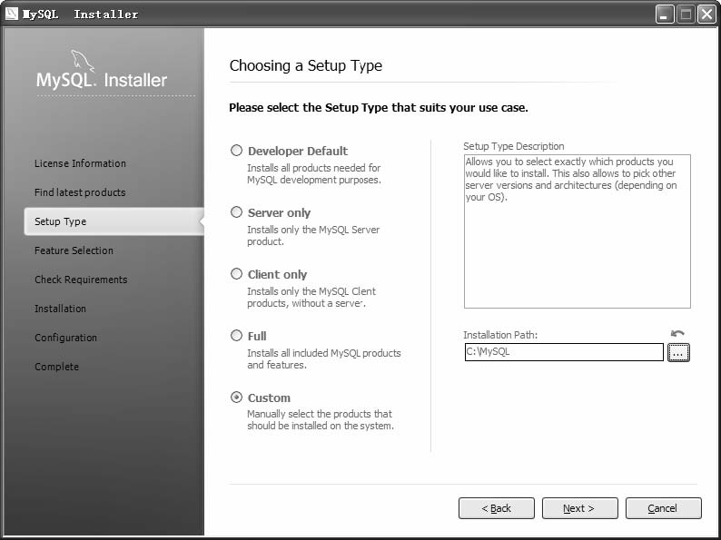This screenshot has width=721, height=540.
Task: Click inside the Setup Type Description box
Action: pos(578,231)
